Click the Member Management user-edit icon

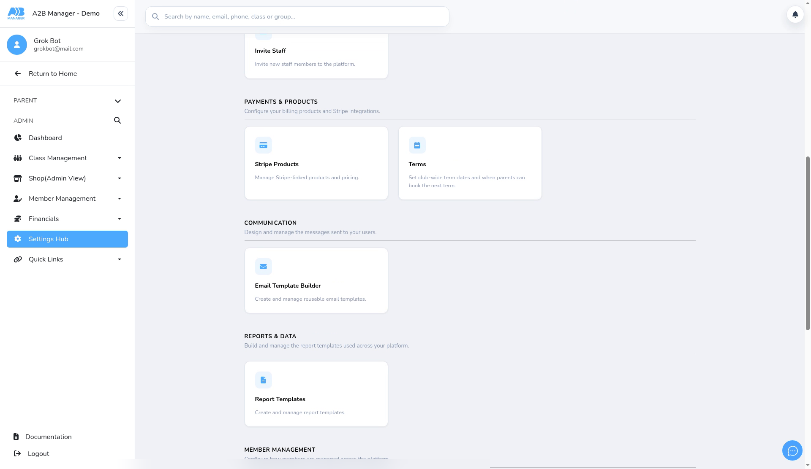click(18, 199)
